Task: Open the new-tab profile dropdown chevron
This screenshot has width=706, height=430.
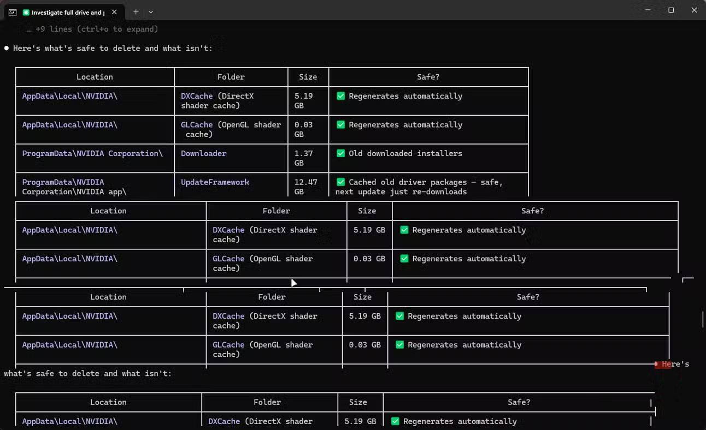Action: [151, 12]
